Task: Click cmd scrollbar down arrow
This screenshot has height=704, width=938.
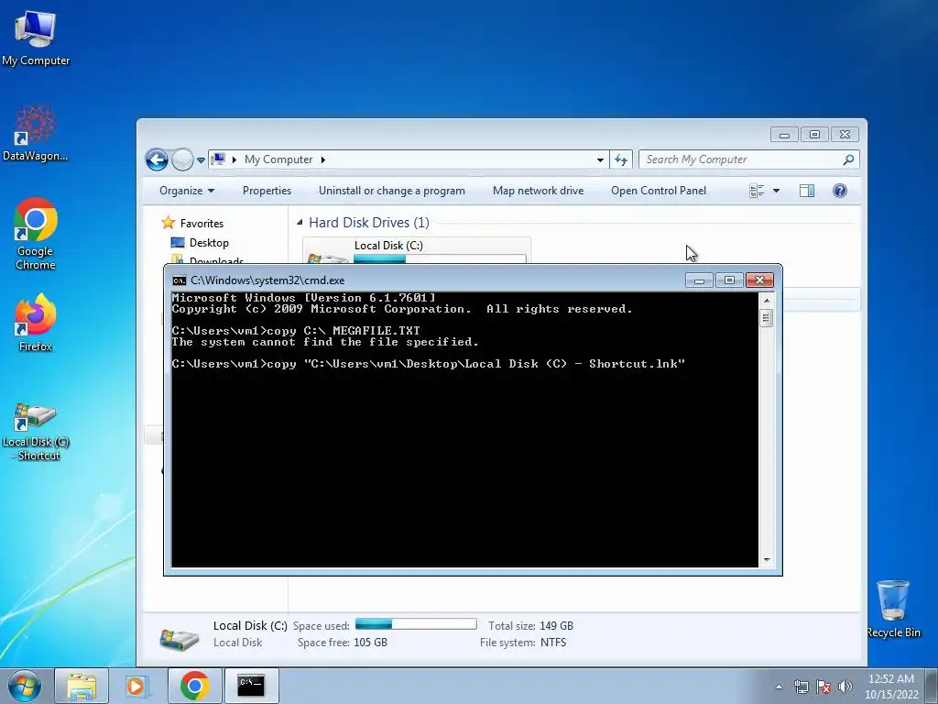Action: 767,560
